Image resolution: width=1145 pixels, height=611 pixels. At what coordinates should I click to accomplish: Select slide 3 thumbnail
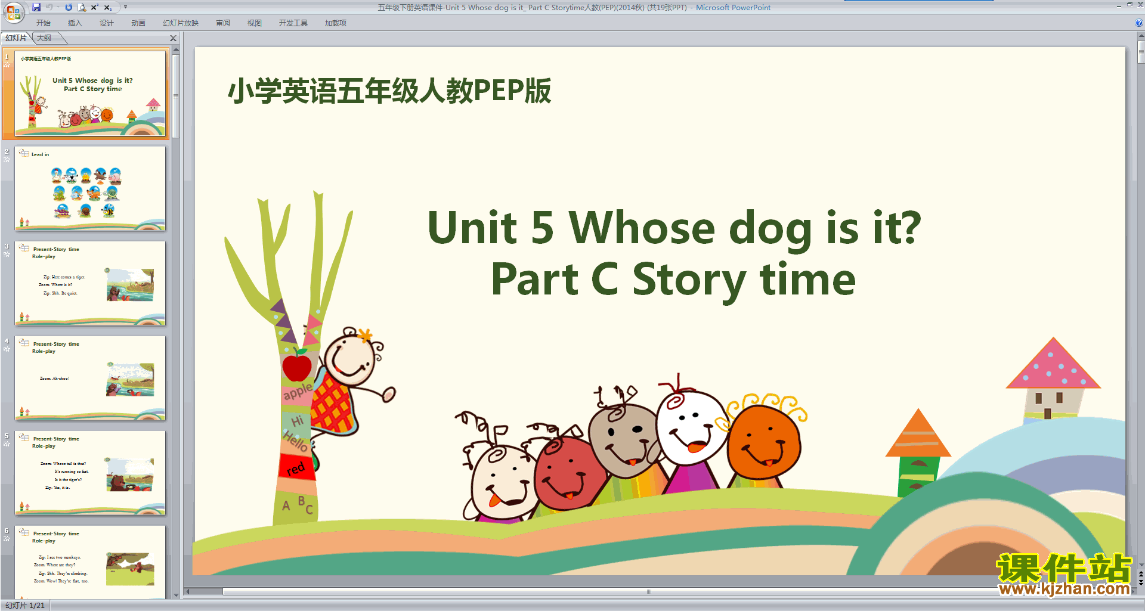pyautogui.click(x=90, y=283)
